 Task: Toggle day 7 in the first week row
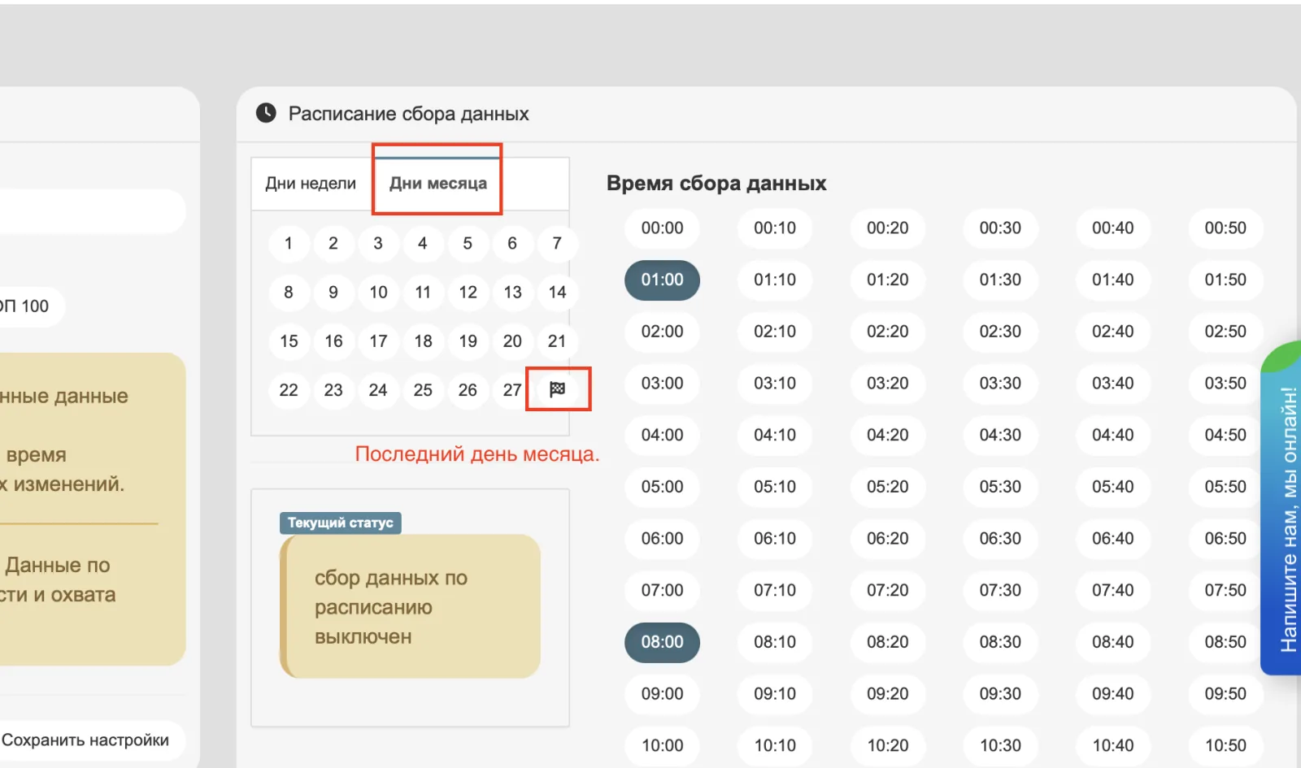[557, 243]
